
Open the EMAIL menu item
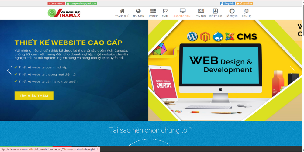point(166,16)
